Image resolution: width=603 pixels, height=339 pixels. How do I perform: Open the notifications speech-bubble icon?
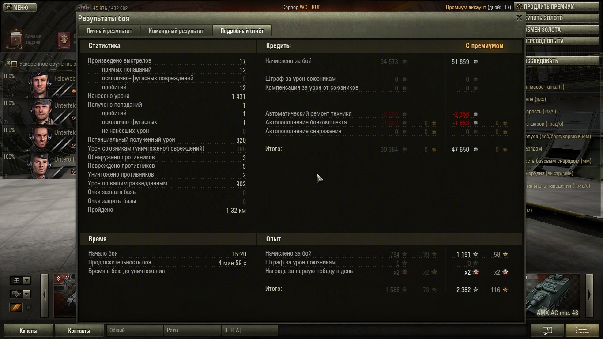pyautogui.click(x=547, y=330)
